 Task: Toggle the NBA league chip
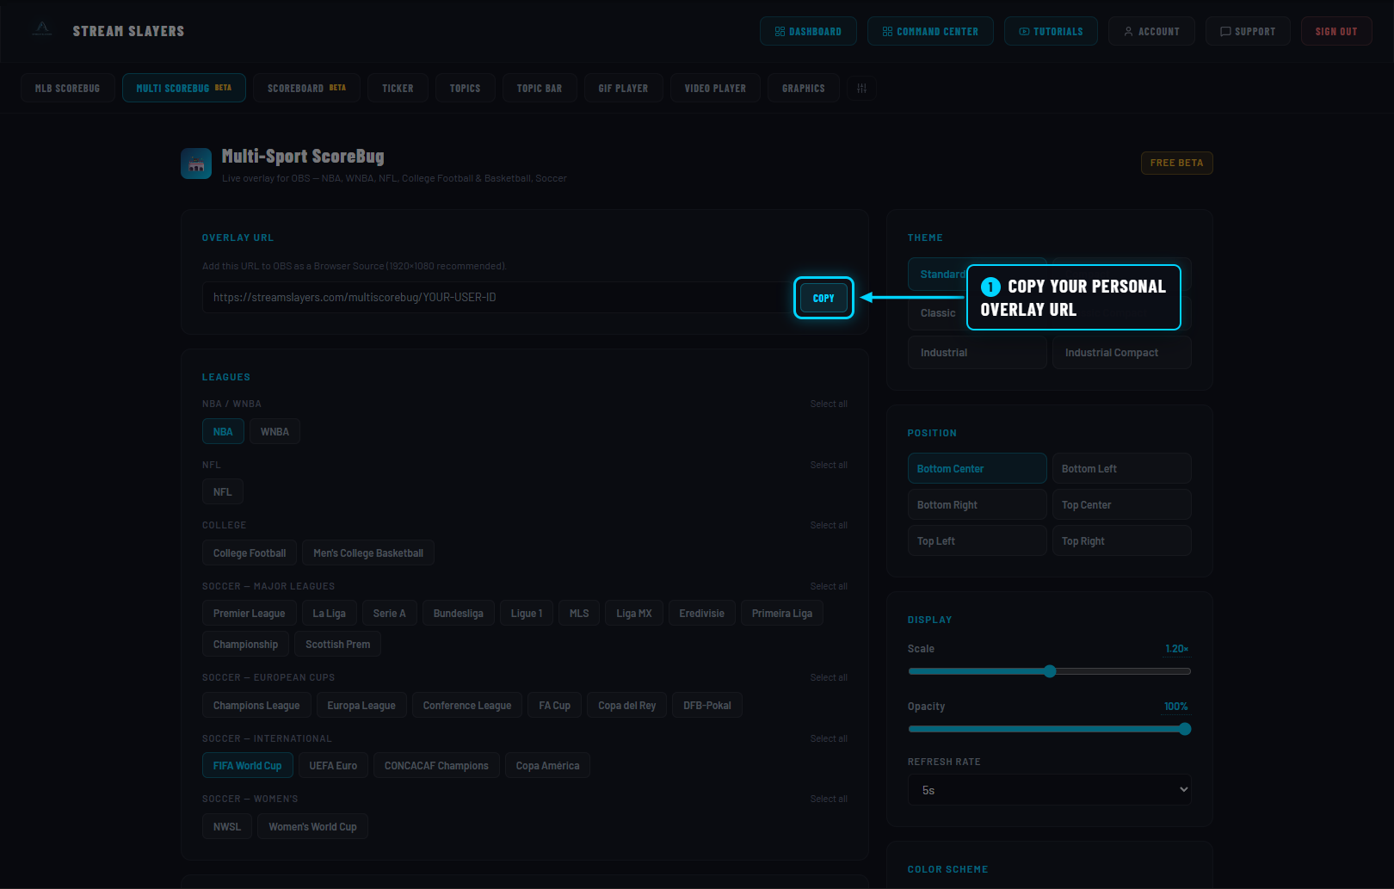pyautogui.click(x=223, y=431)
